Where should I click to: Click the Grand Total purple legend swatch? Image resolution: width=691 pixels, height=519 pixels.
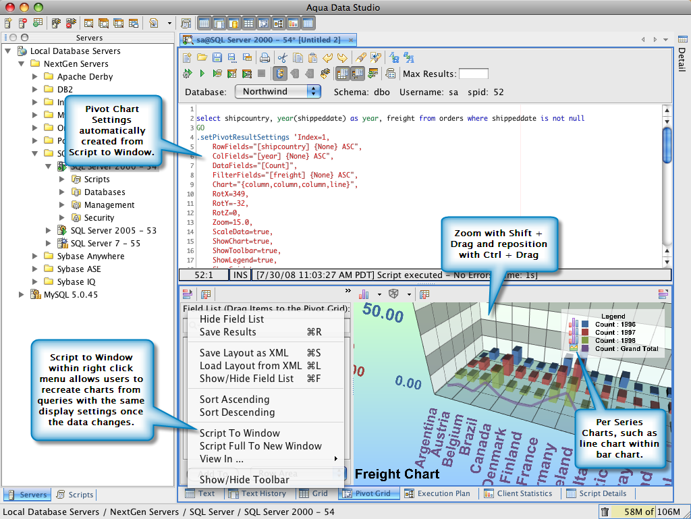585,348
